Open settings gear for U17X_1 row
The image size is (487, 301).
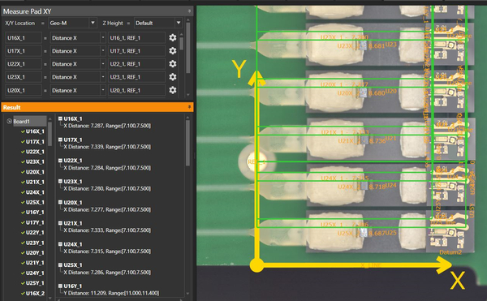pyautogui.click(x=173, y=51)
